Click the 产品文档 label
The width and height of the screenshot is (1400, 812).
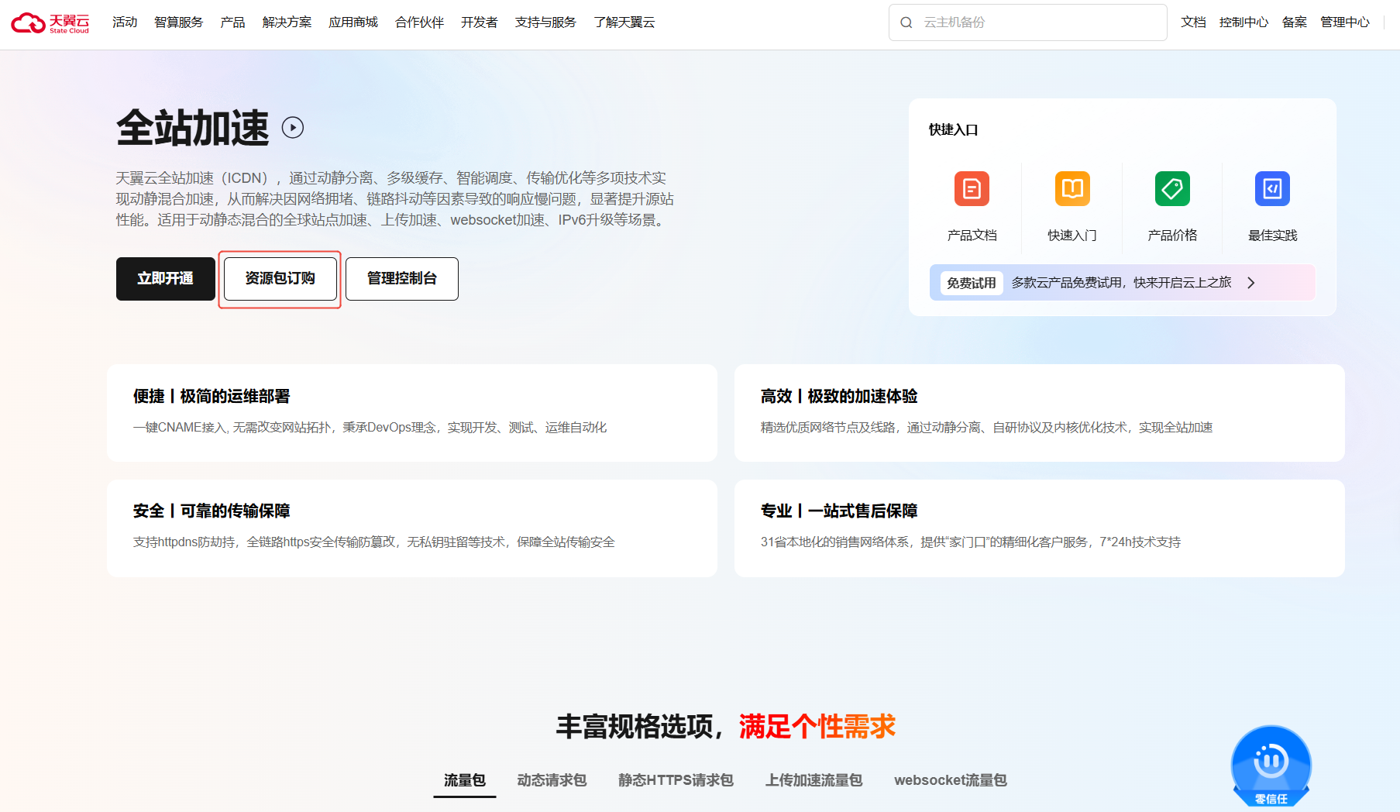[x=972, y=236]
